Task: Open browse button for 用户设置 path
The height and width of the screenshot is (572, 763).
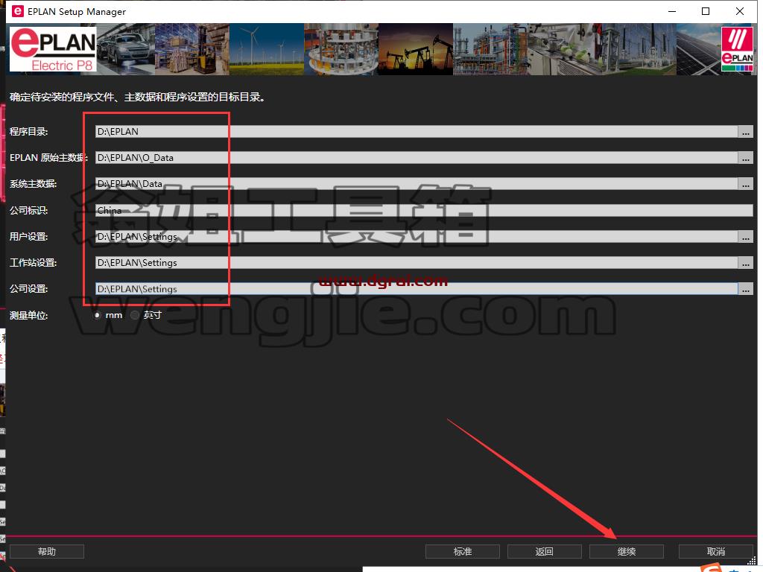Action: (745, 236)
